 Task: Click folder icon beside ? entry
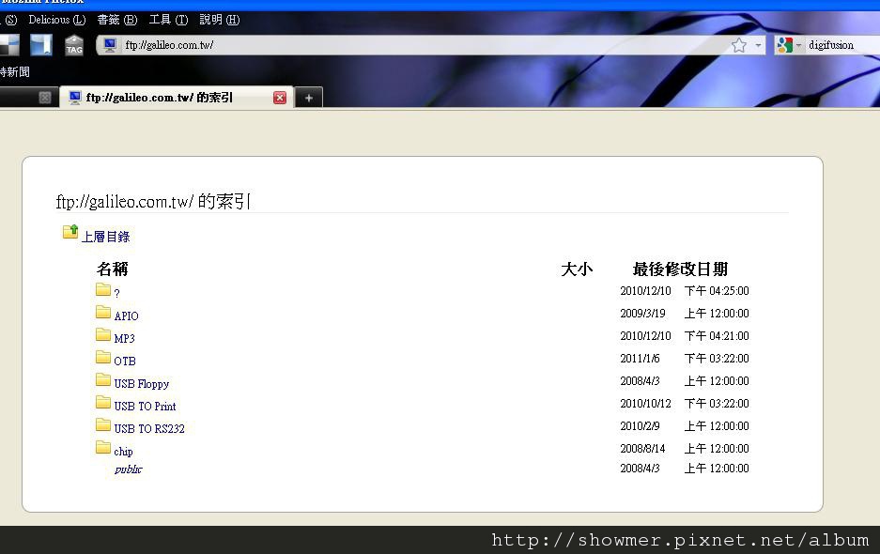(103, 289)
